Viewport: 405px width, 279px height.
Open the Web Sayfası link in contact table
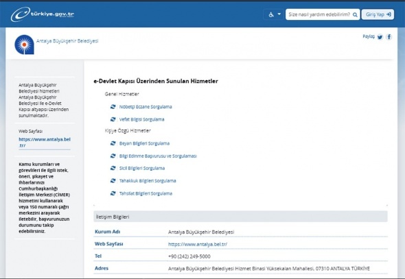tap(198, 244)
